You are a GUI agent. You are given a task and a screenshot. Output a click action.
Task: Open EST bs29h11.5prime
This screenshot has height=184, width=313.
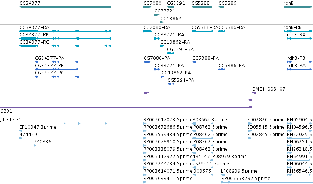pyautogui.click(x=203, y=168)
